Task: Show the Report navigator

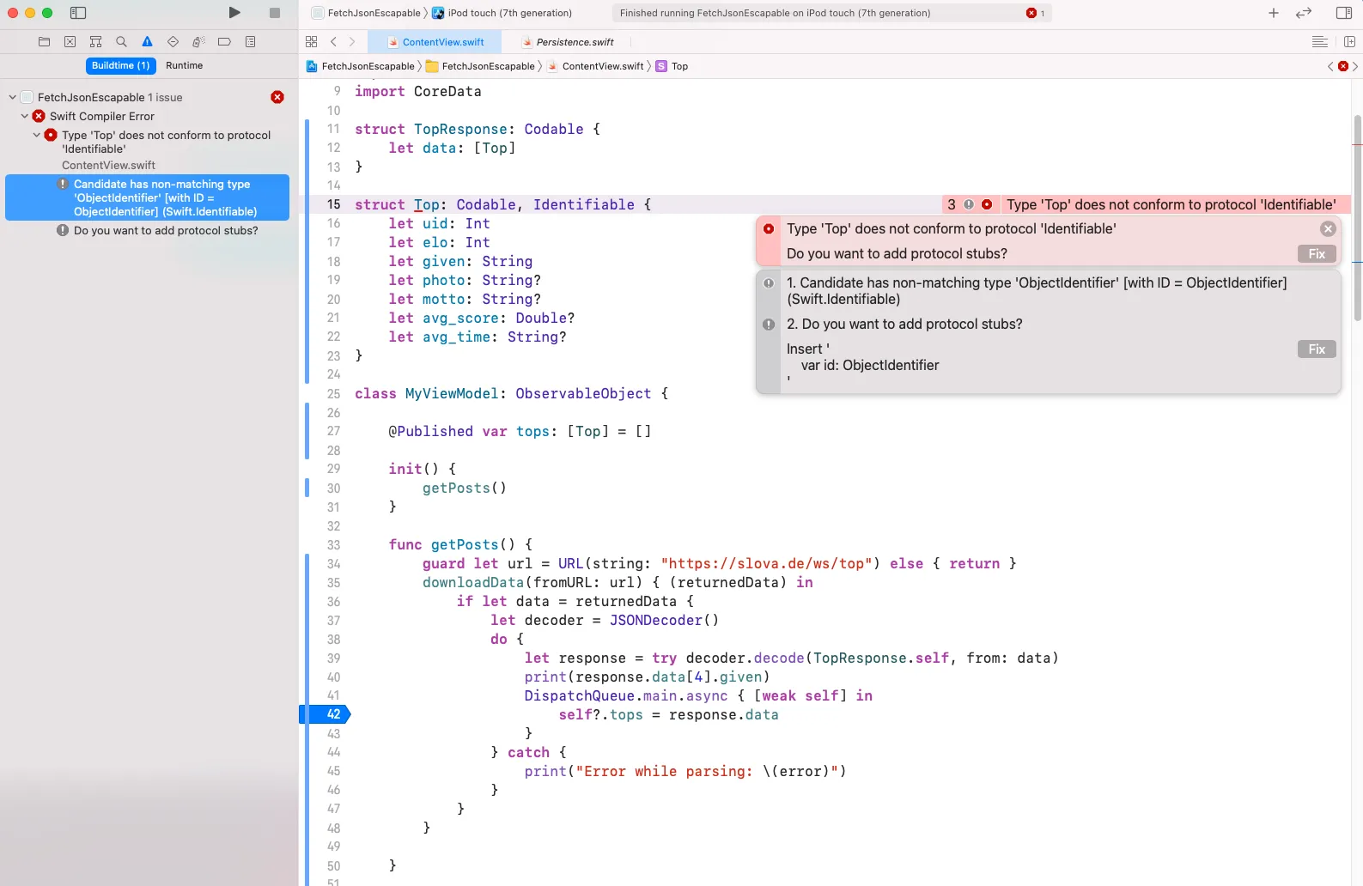Action: (251, 42)
